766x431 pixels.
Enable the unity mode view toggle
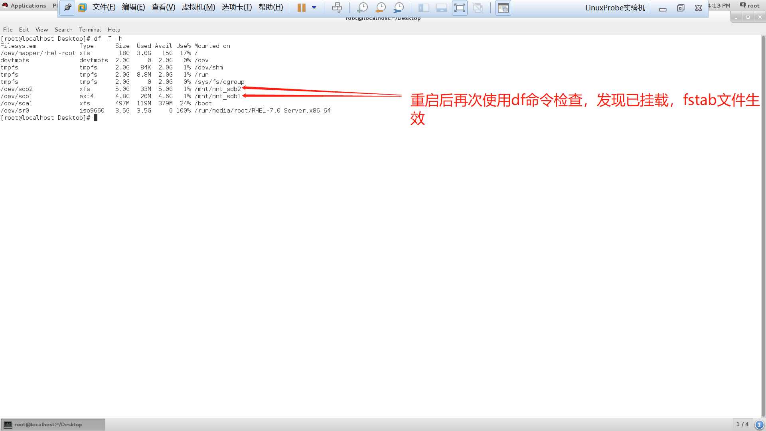pyautogui.click(x=502, y=8)
